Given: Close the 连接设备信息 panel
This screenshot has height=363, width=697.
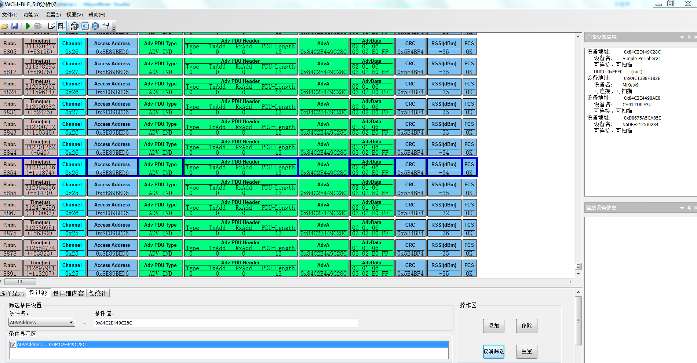Looking at the screenshot, I should 695,208.
